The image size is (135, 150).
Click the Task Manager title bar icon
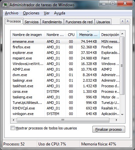(x=5, y=5)
